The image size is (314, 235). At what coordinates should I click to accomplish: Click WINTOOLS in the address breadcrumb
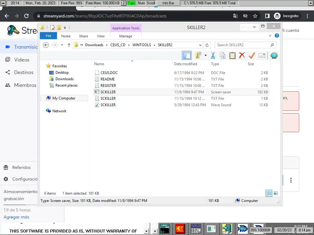pyautogui.click(x=142, y=45)
